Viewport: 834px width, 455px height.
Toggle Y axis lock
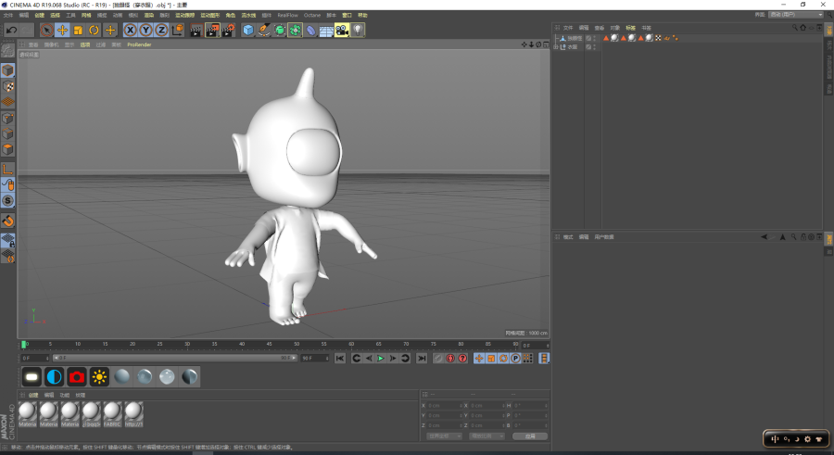coord(145,31)
